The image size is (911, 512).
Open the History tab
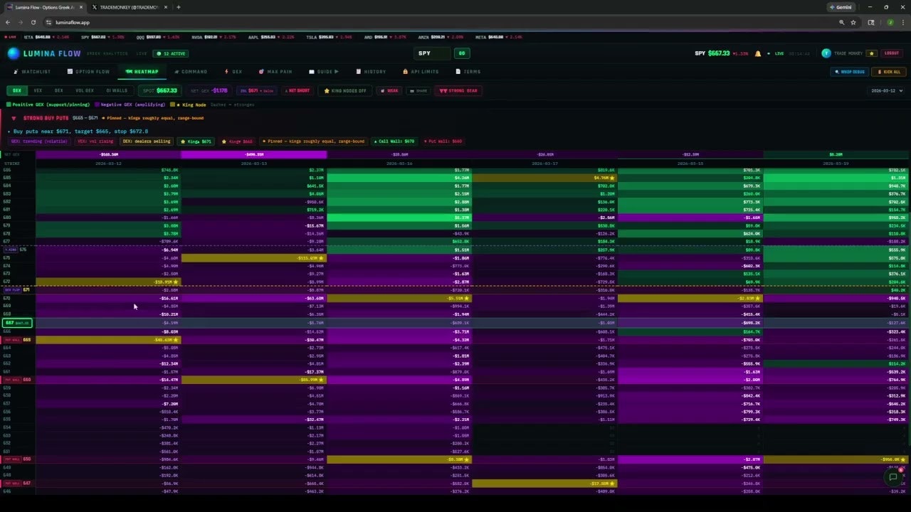click(x=371, y=72)
